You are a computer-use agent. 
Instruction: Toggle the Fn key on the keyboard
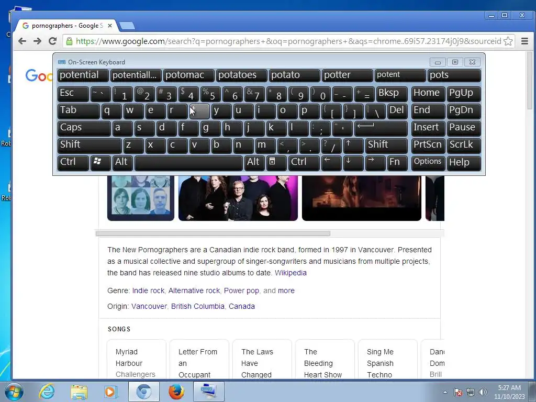point(397,163)
